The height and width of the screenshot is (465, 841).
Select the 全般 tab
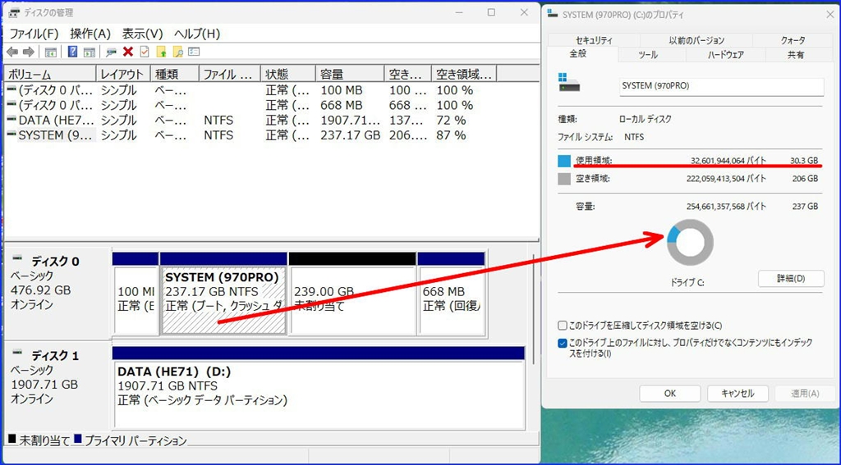[577, 54]
